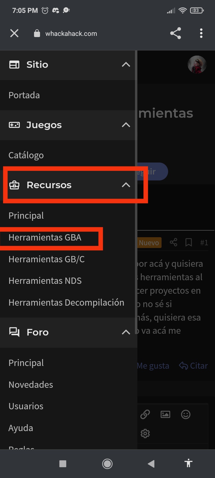Click the insert image icon in editor
Viewport: 215px width, 478px height.
[165, 414]
